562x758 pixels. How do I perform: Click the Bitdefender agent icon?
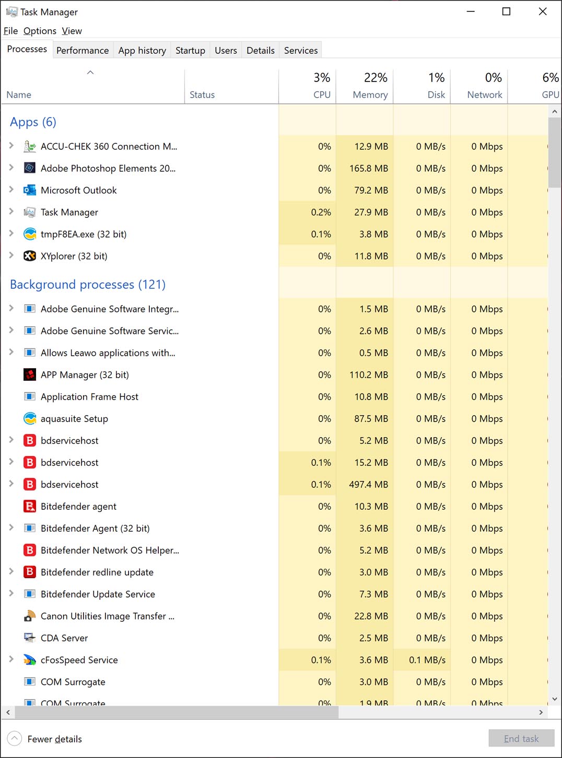click(30, 506)
